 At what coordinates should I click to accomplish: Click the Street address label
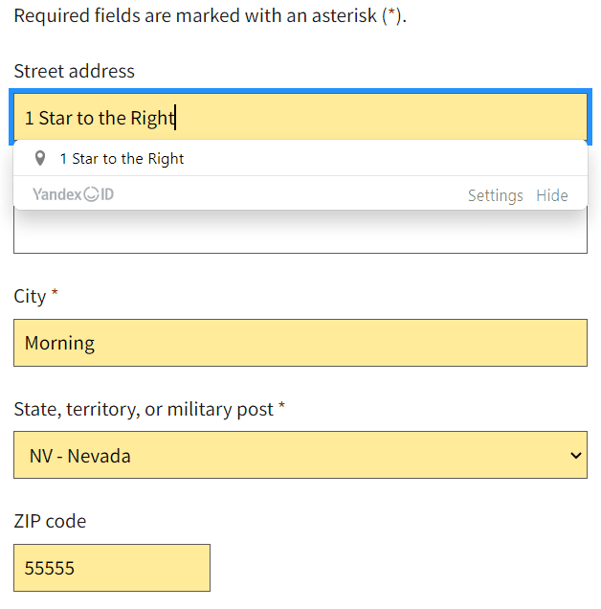point(74,71)
